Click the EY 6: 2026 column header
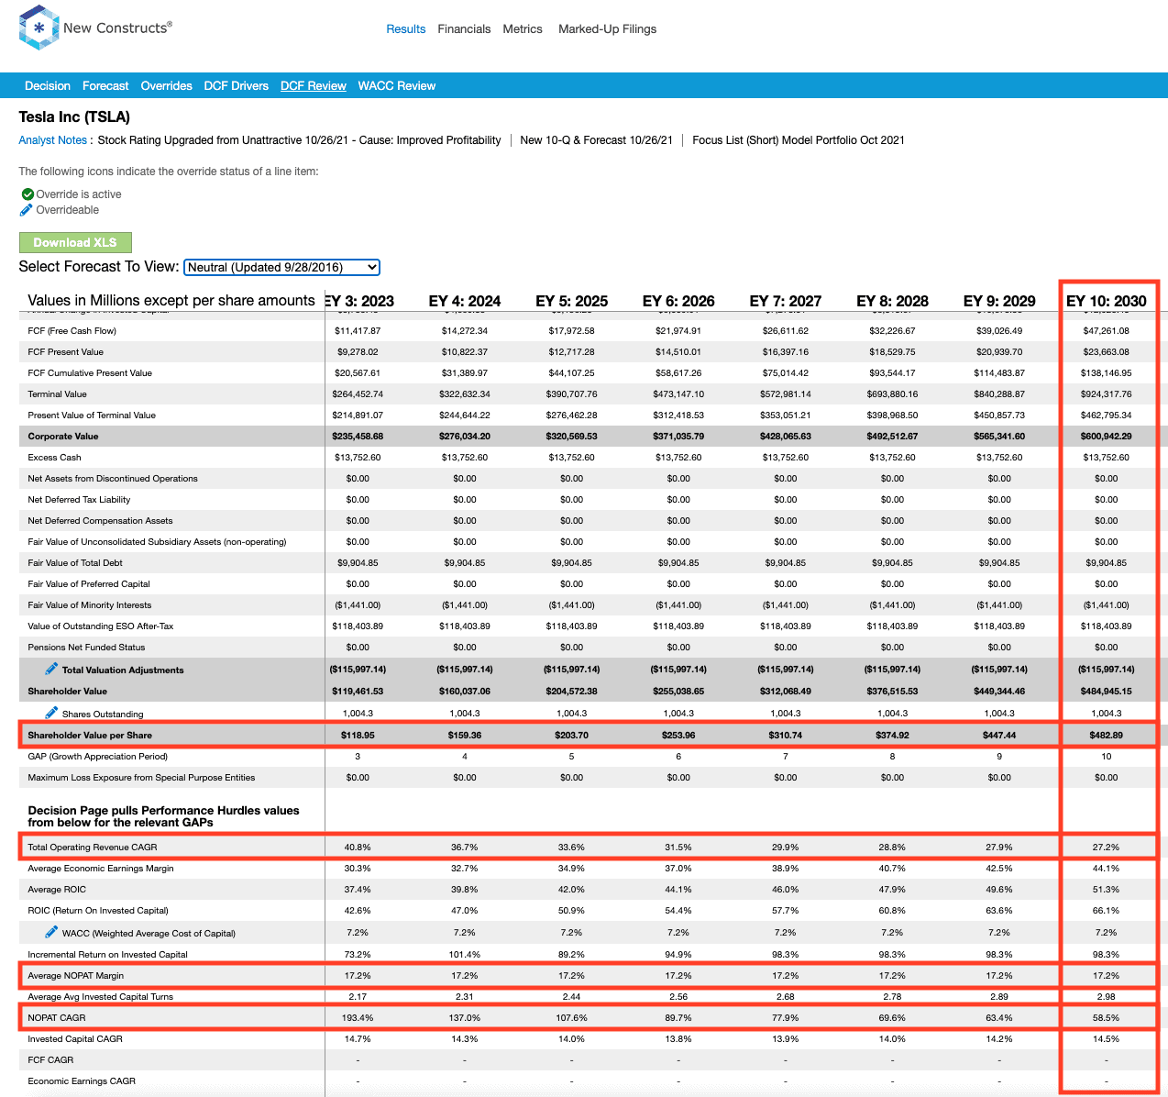Image resolution: width=1168 pixels, height=1097 pixels. point(678,301)
